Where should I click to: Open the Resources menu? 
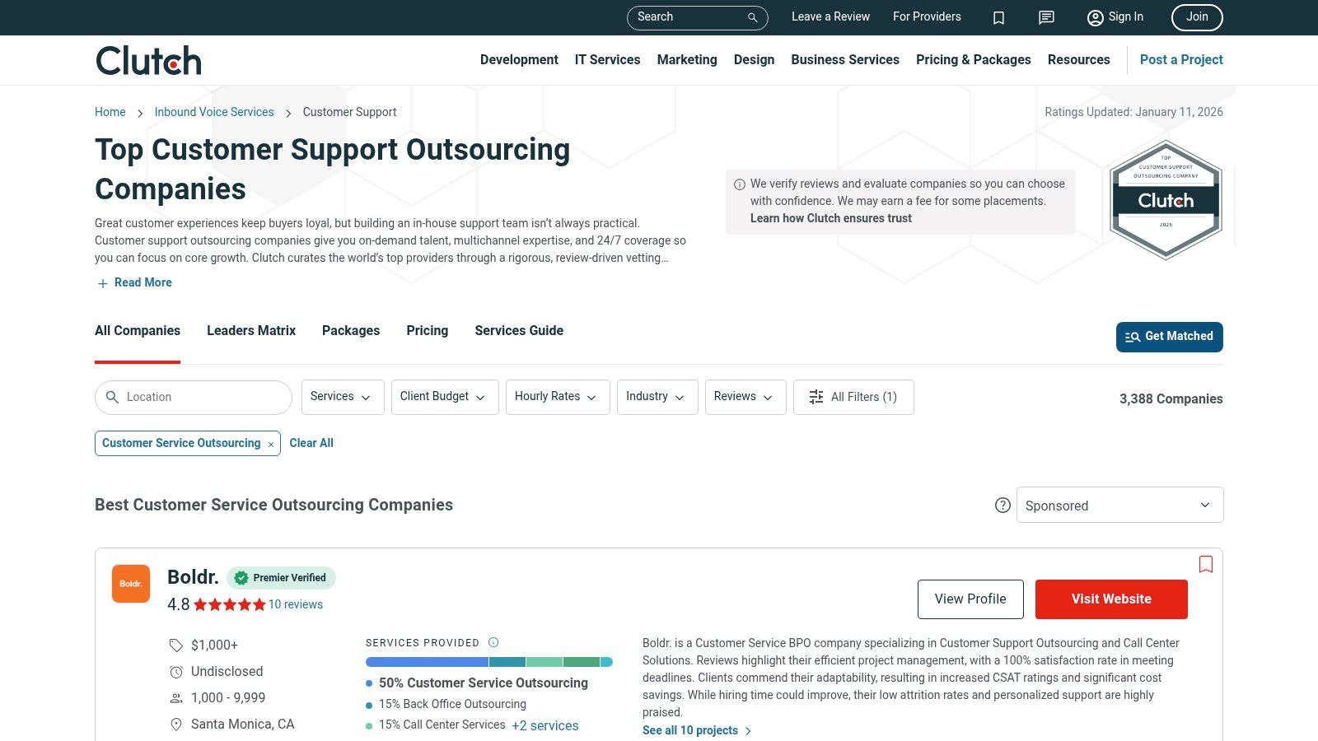[1079, 59]
